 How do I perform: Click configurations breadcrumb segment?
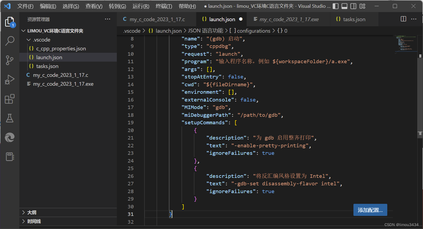point(250,31)
